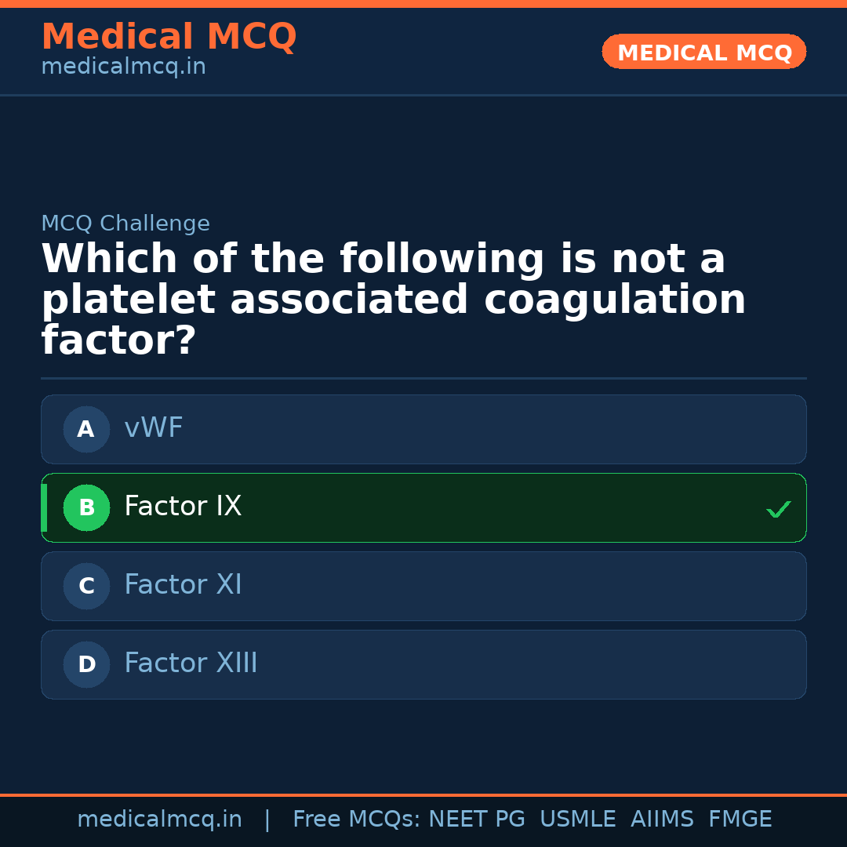Click the circular A badge beside vWF
Image resolution: width=847 pixels, height=847 pixels.
click(86, 429)
